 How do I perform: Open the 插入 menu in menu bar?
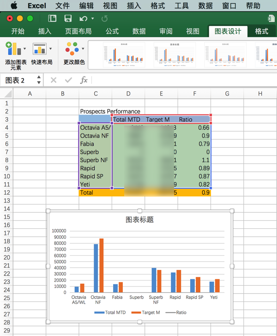(134, 6)
